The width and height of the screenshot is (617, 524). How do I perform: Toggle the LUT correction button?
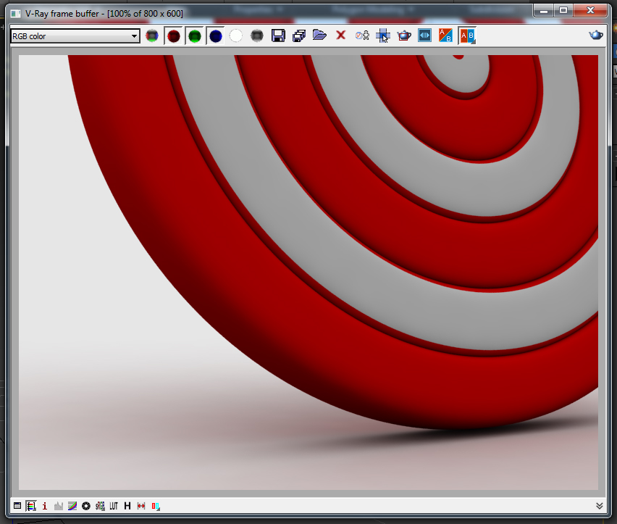pyautogui.click(x=114, y=506)
